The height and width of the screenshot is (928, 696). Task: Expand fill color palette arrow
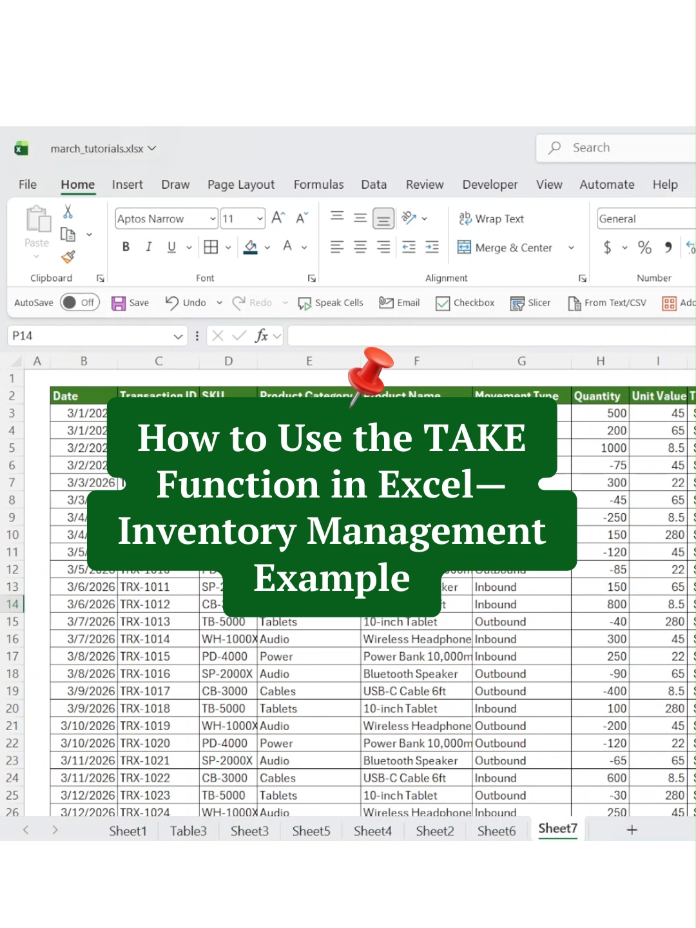[x=267, y=247]
